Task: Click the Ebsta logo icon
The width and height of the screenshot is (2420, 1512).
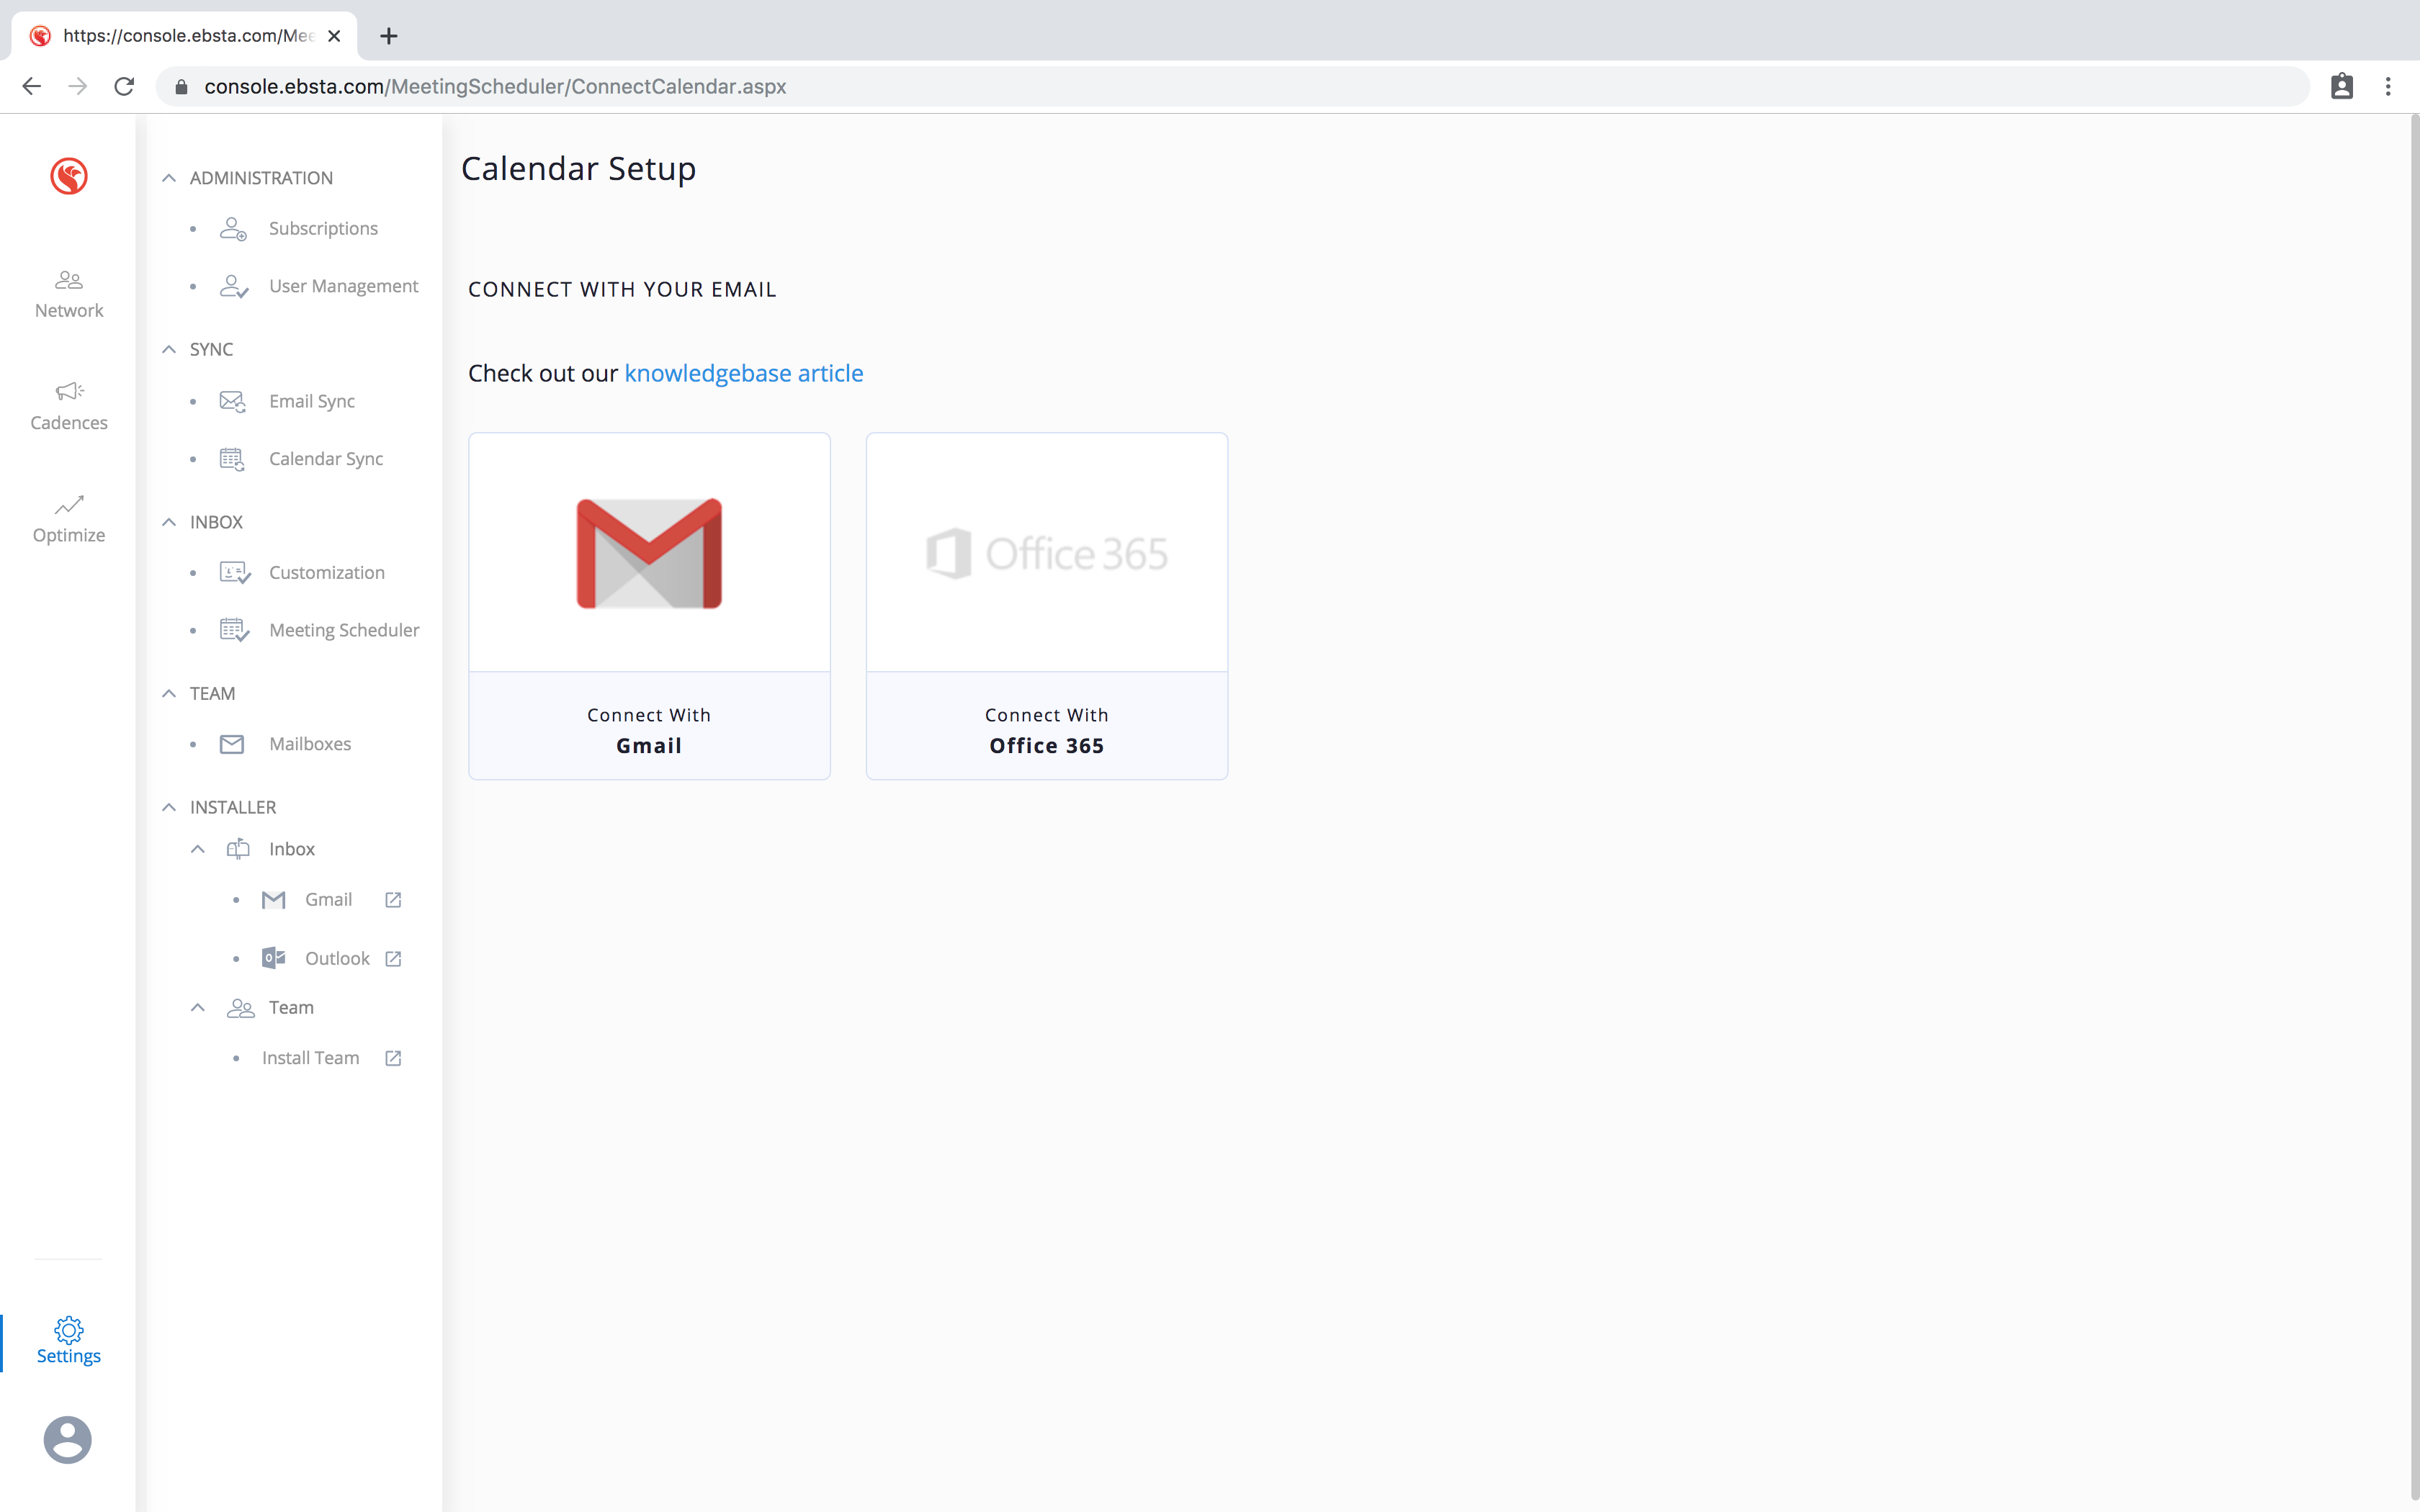Action: (x=69, y=177)
